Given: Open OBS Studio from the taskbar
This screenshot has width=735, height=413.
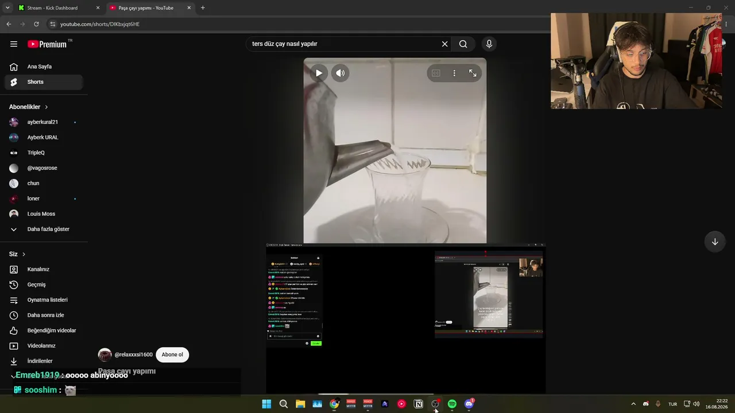Looking at the screenshot, I should pyautogui.click(x=435, y=404).
